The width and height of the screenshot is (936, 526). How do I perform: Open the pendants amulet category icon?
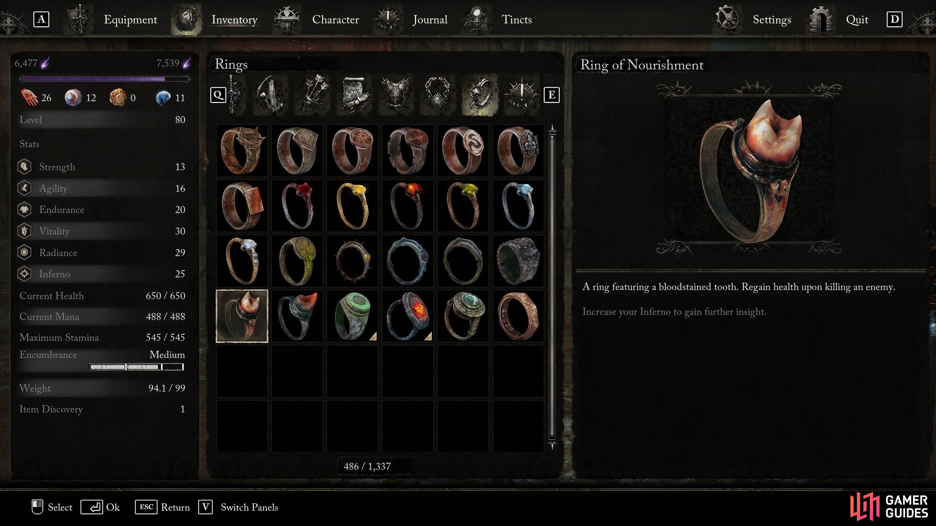[438, 95]
